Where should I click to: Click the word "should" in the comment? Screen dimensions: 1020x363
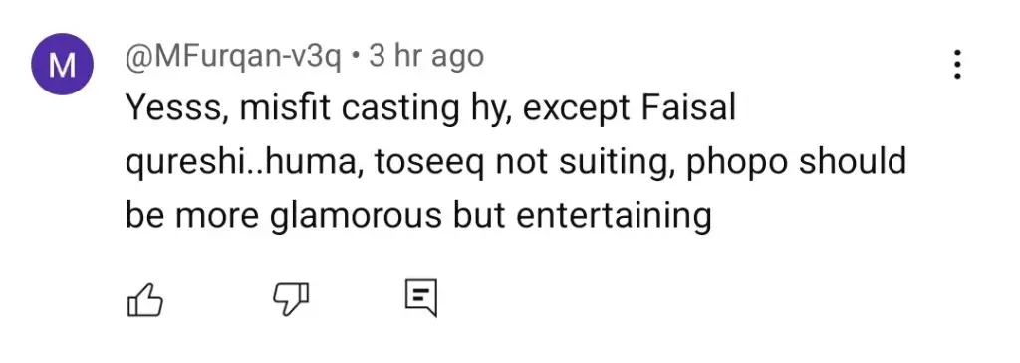click(852, 160)
